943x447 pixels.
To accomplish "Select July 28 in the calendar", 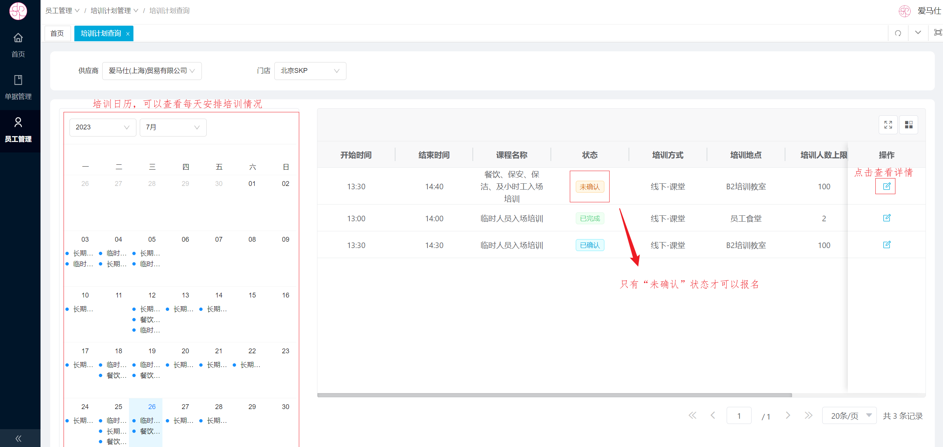I will (219, 407).
